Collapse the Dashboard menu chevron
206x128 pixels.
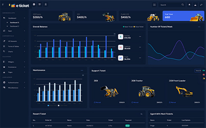click(24, 18)
